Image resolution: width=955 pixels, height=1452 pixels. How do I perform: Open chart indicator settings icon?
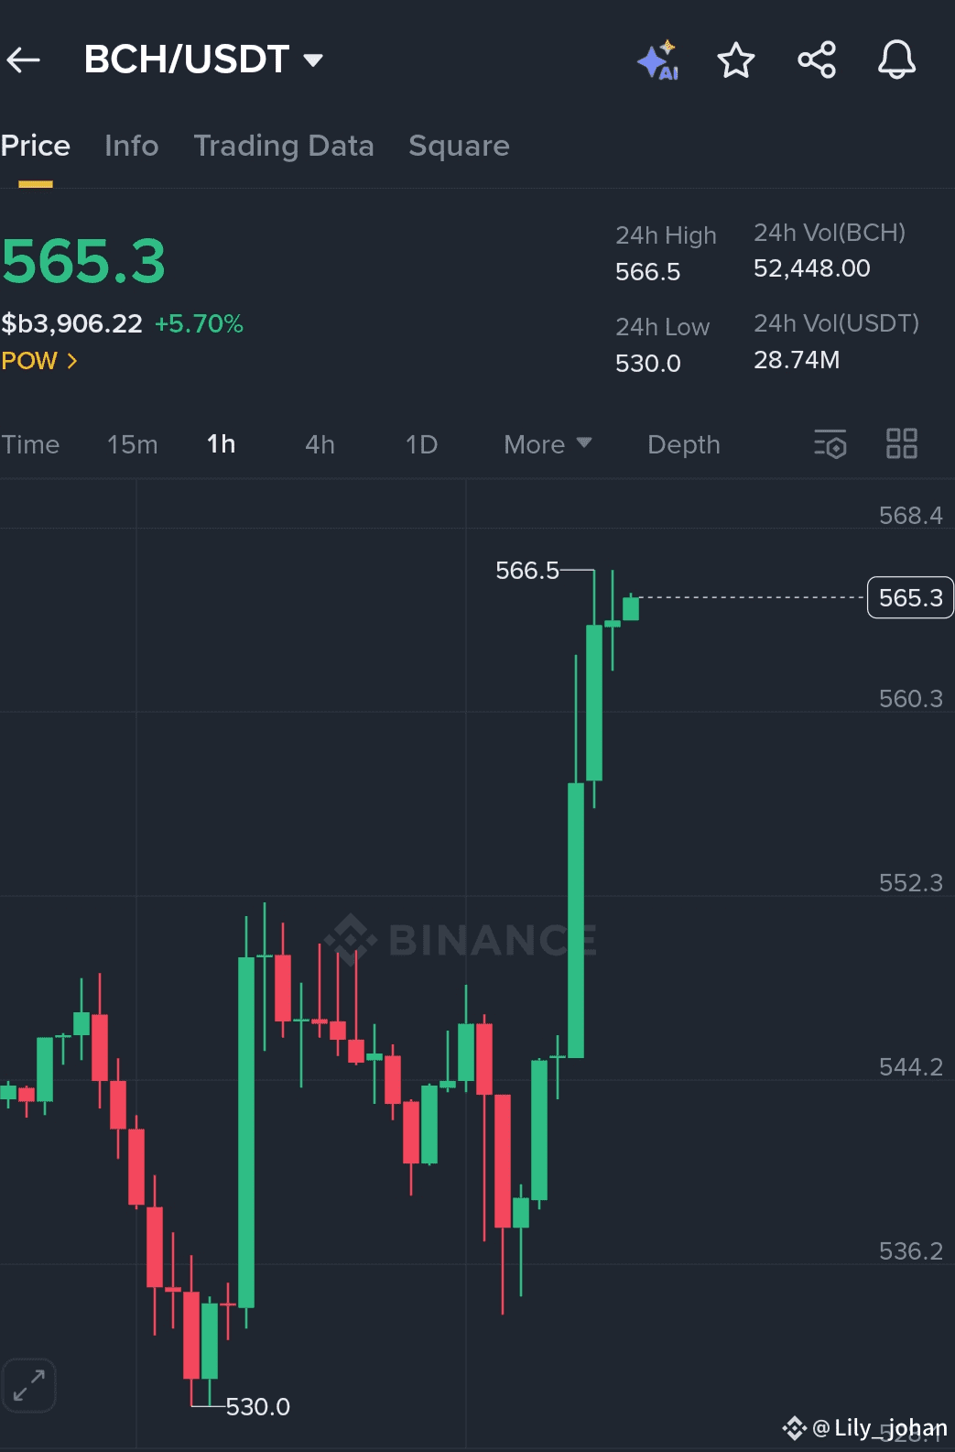click(x=830, y=444)
